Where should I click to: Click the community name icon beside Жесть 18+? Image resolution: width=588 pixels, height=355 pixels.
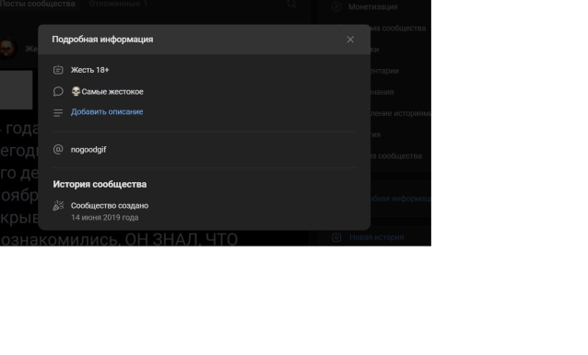tap(58, 70)
